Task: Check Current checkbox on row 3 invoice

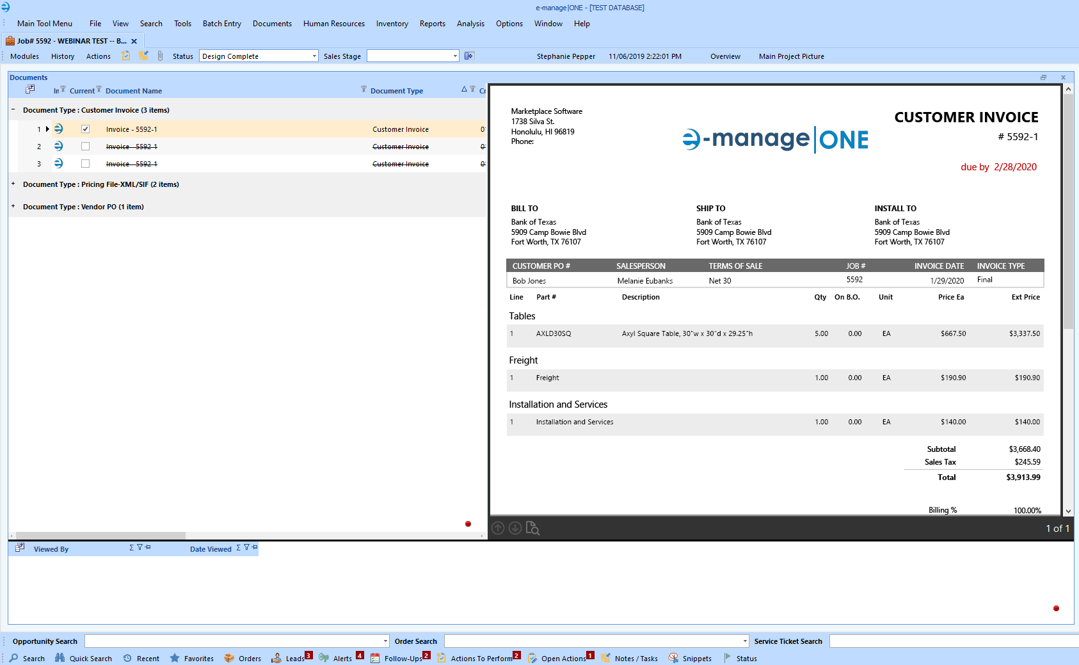Action: (85, 164)
